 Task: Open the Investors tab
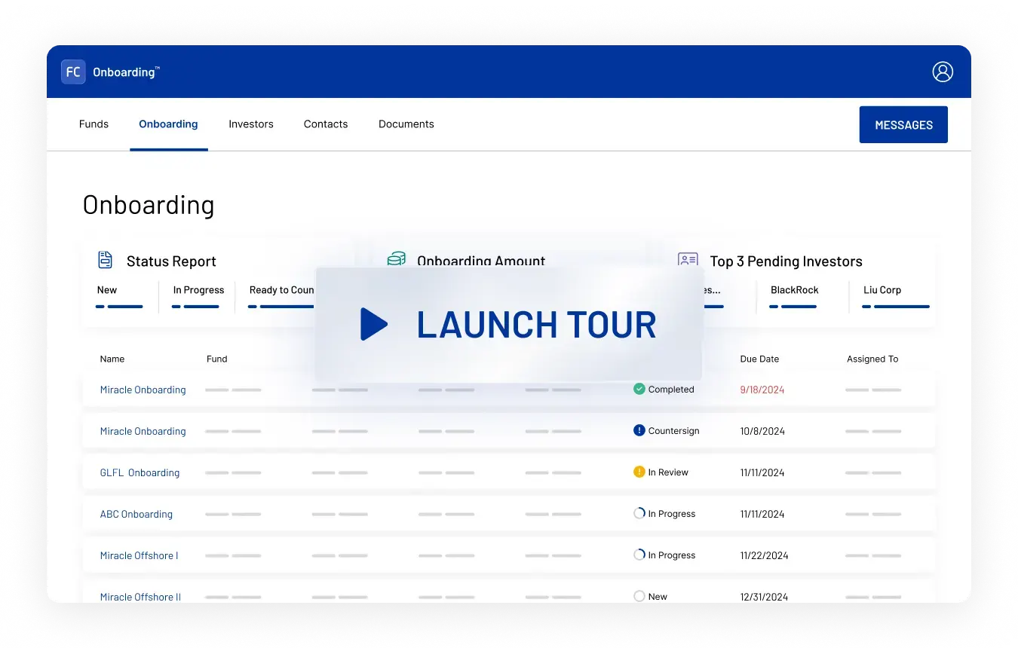pos(251,124)
